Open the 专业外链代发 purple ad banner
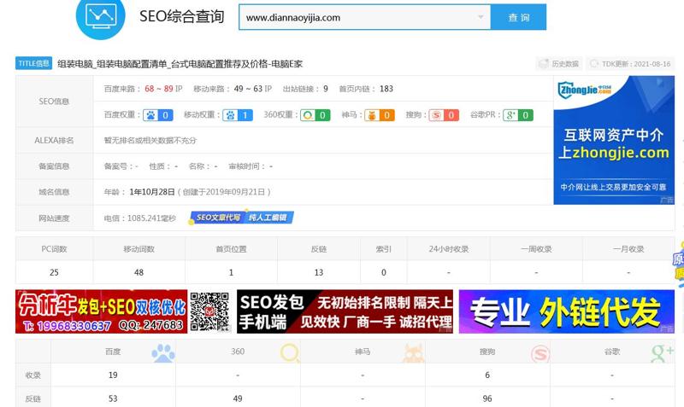Screen dimensions: 684x407 pyautogui.click(x=567, y=311)
